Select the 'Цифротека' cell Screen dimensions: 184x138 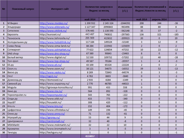23,110
